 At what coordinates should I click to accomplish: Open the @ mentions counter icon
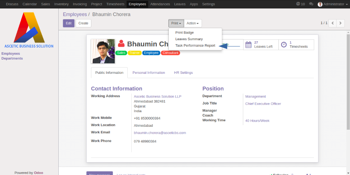[x=300, y=4]
